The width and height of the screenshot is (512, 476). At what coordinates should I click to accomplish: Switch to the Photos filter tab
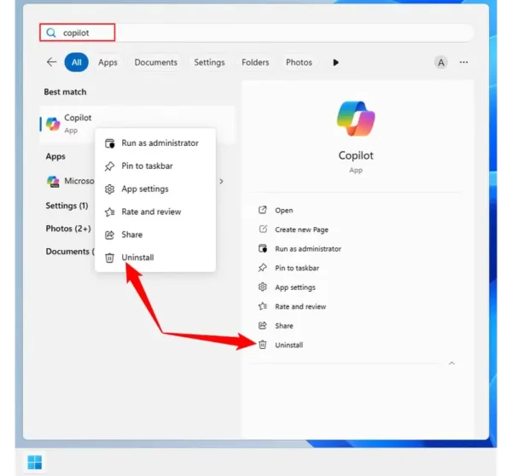click(x=300, y=62)
